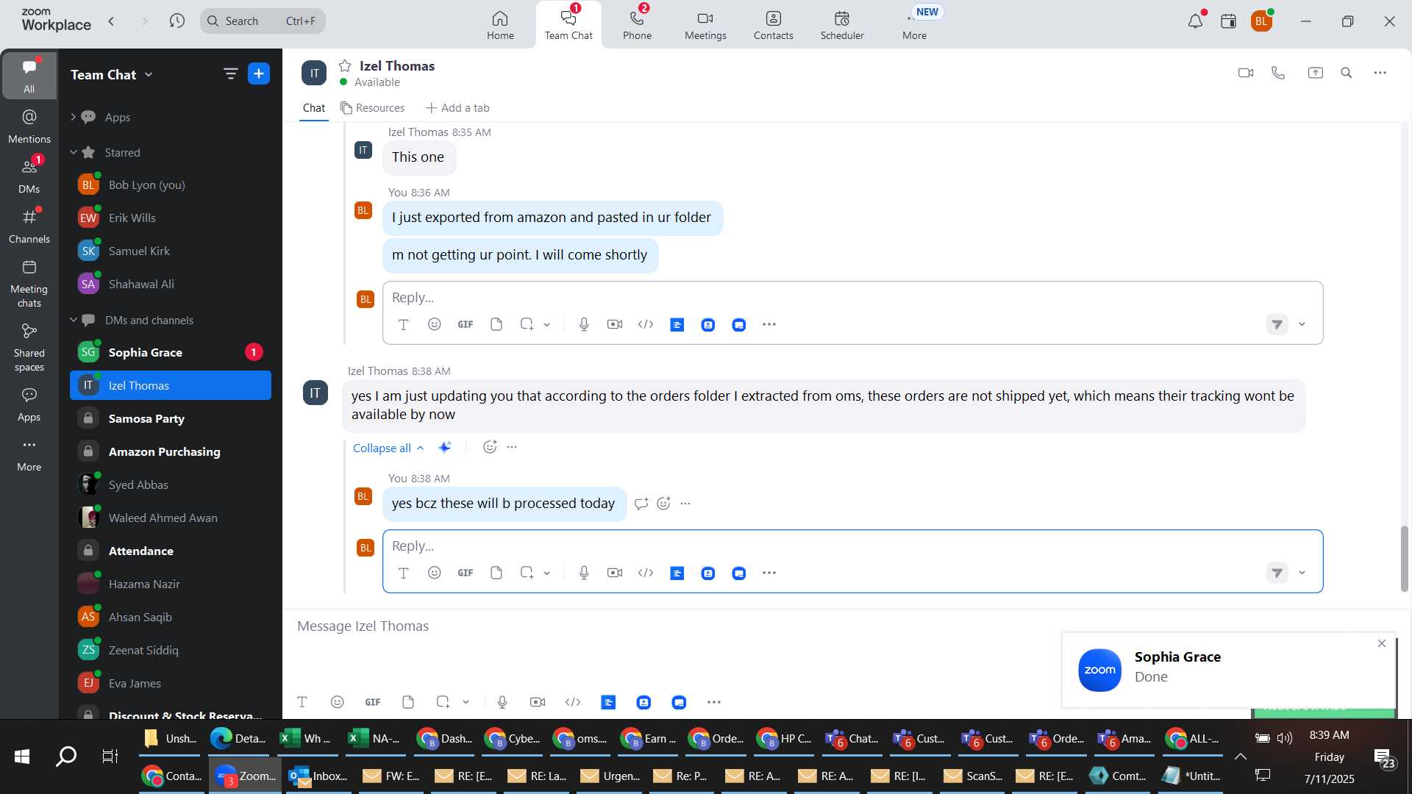Viewport: 1412px width, 794px height.
Task: Reply to 'yes bcz these will b processed today'
Action: pyautogui.click(x=641, y=504)
